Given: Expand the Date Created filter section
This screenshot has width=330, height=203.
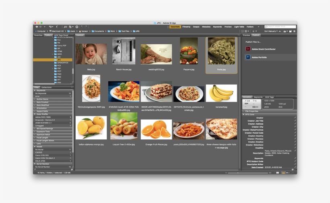Looking at the screenshot, I should pyautogui.click(x=35, y=102).
